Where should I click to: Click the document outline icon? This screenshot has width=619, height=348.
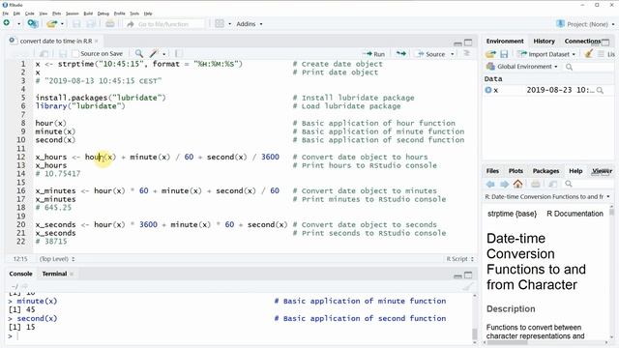point(466,53)
